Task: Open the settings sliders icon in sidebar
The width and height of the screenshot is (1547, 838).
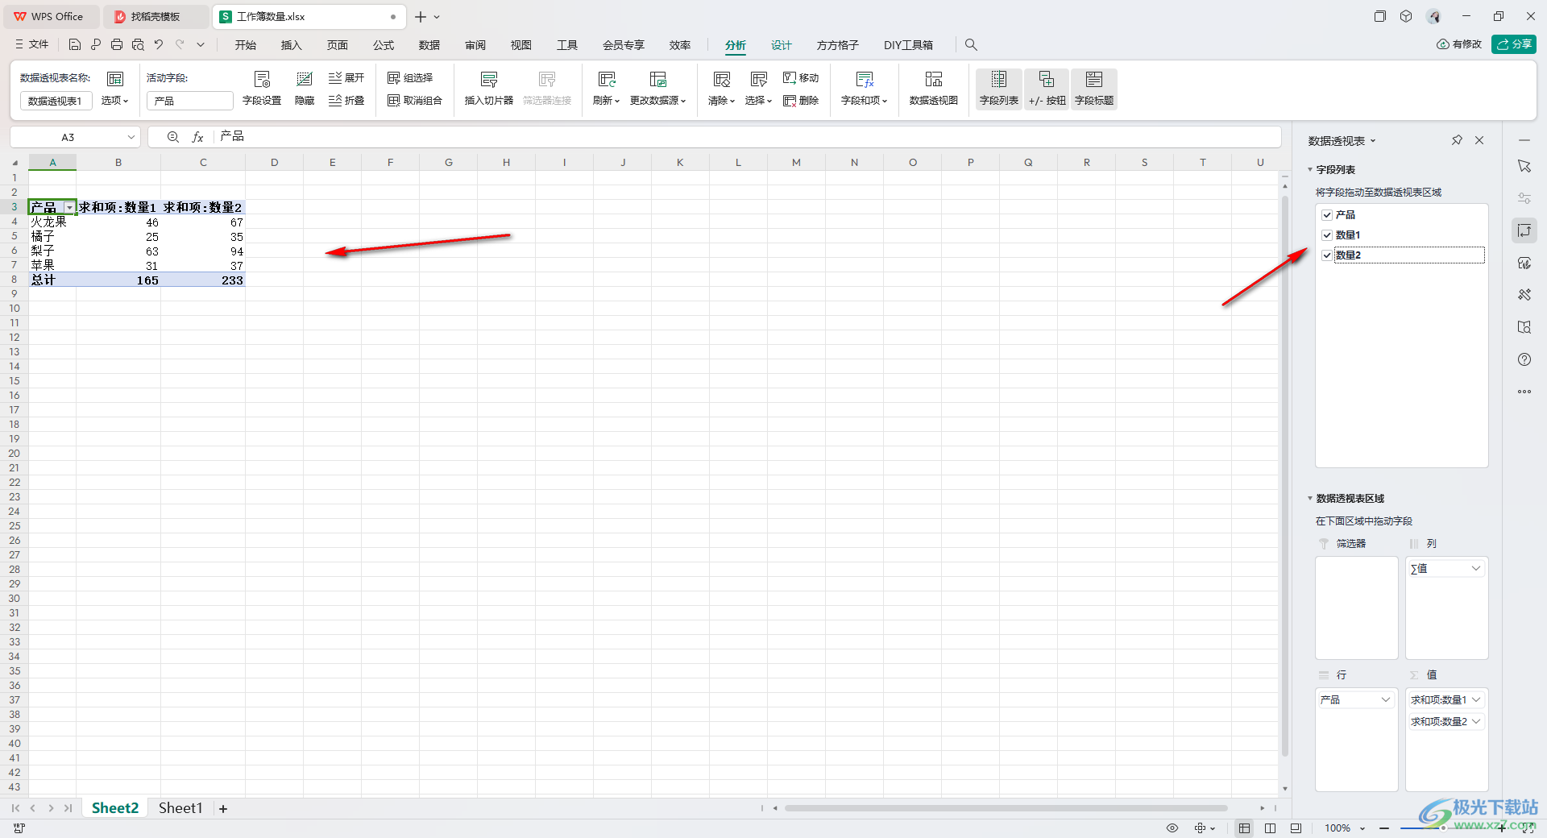Action: tap(1524, 198)
